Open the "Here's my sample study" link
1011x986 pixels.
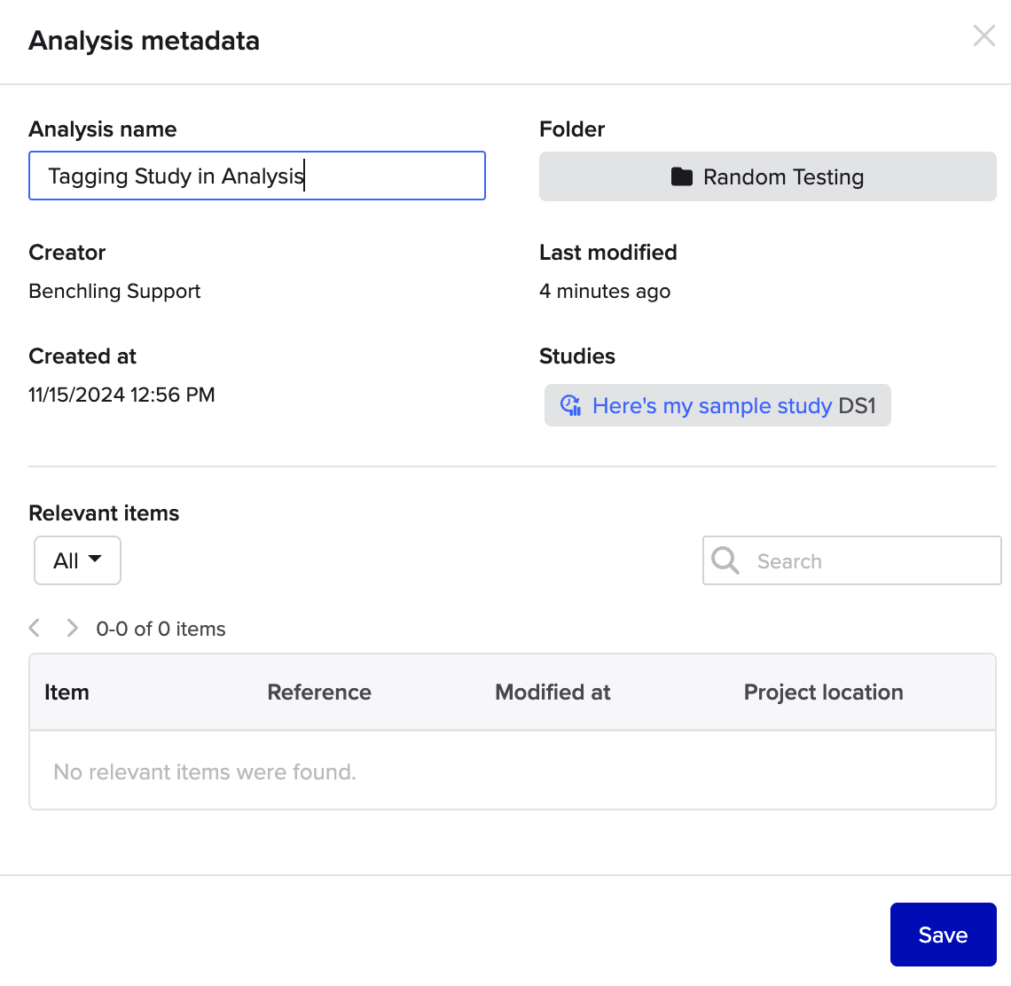tap(711, 406)
